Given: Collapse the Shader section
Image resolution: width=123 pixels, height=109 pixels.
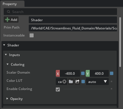Looking at the screenshot, I should click(4, 45).
